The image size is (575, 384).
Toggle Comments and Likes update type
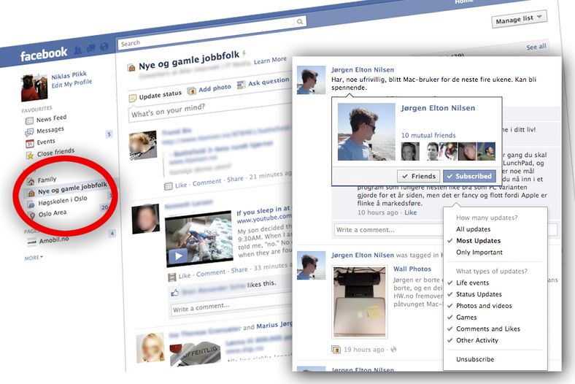tap(487, 329)
